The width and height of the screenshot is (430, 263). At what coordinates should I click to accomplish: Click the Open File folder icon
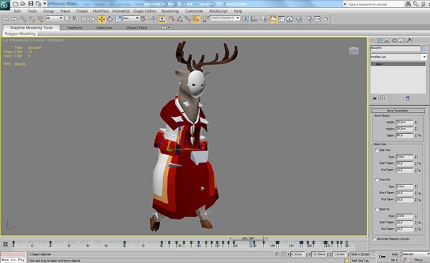click(23, 4)
